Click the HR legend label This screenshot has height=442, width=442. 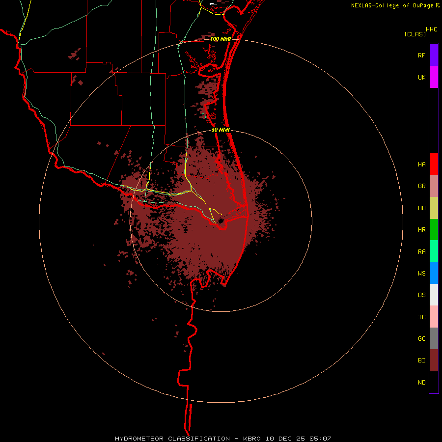421,230
